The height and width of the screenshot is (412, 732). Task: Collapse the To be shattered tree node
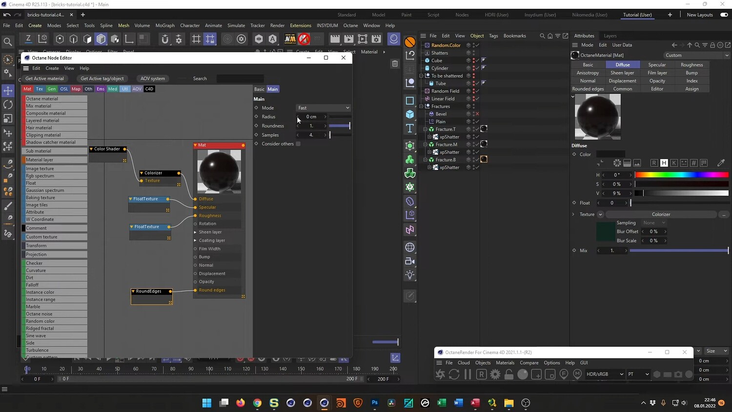click(421, 76)
